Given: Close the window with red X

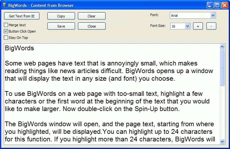Looking at the screenshot, I should (225, 6).
